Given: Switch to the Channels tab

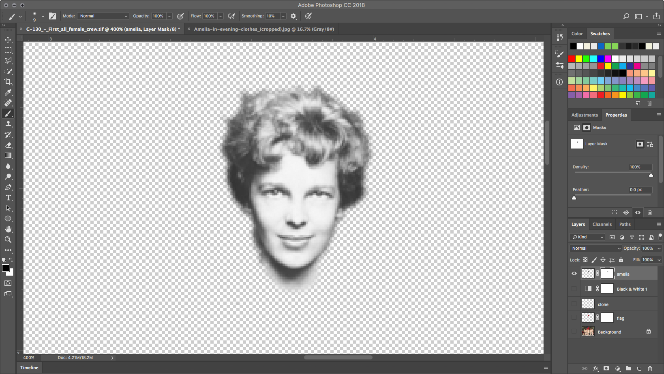Looking at the screenshot, I should (602, 224).
